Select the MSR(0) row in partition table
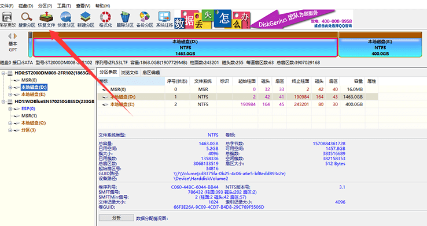 238,89
